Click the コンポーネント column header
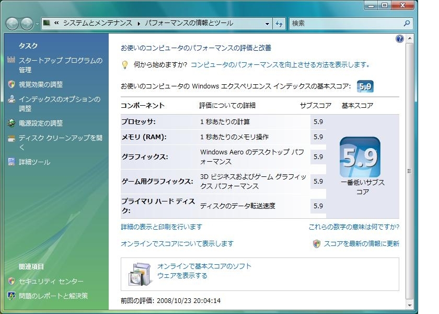The height and width of the screenshot is (314, 439). 143,105
